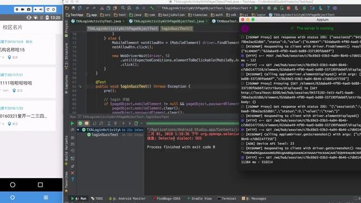Click the red Stop icon in main toolbar

pos(288,8)
